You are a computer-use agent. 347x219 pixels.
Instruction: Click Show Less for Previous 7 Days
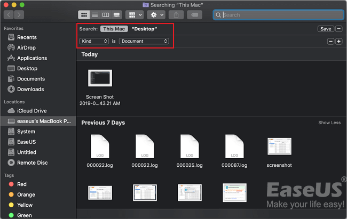[x=329, y=123]
